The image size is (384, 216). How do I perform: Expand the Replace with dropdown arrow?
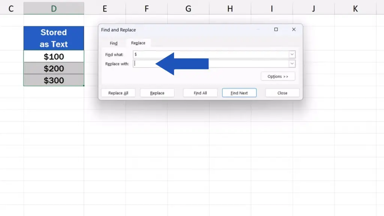(292, 64)
